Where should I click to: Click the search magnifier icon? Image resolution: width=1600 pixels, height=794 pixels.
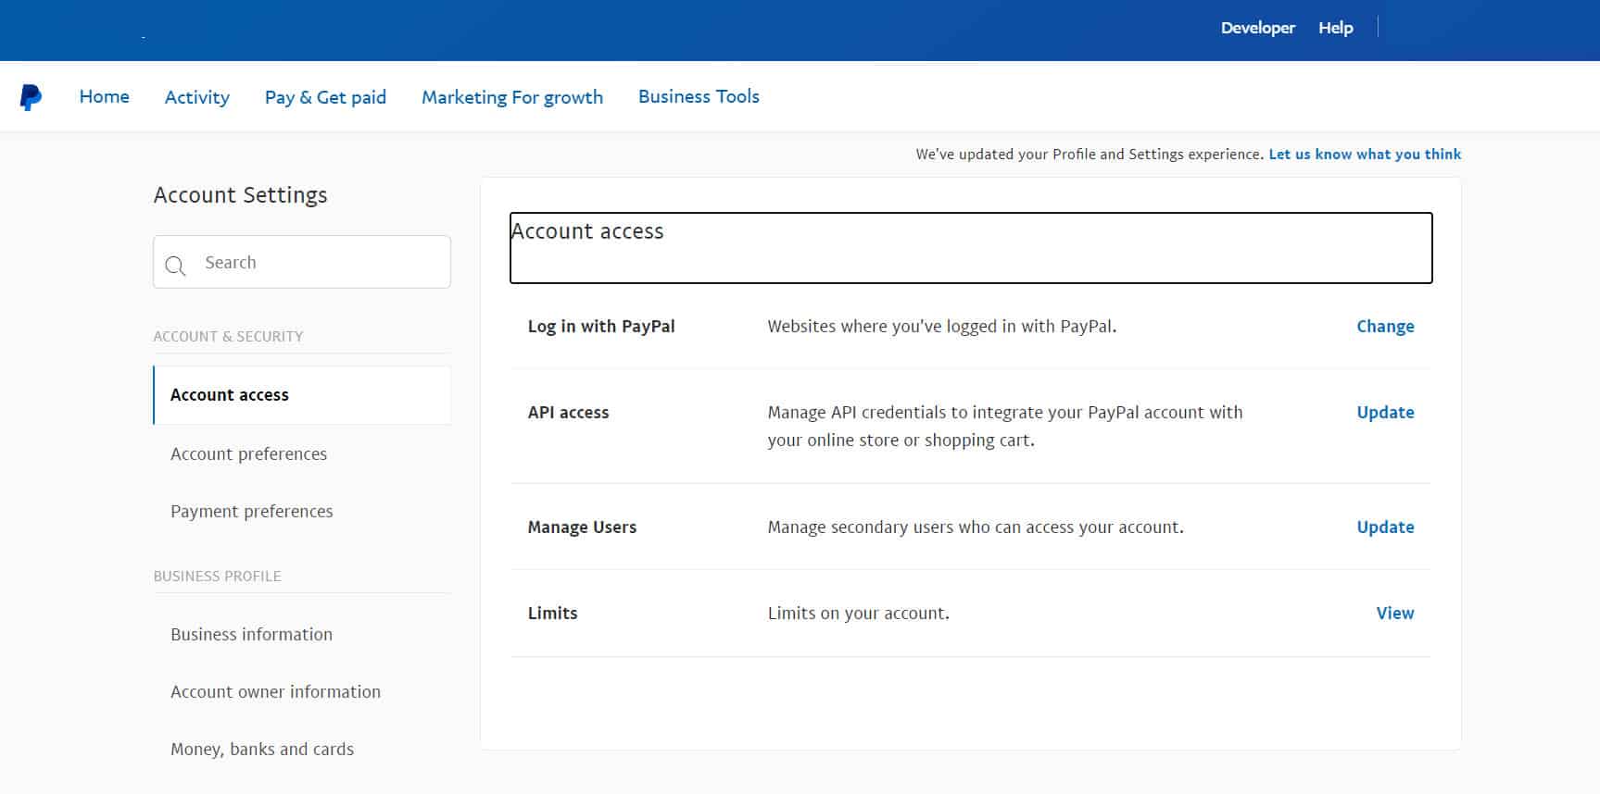pyautogui.click(x=175, y=266)
